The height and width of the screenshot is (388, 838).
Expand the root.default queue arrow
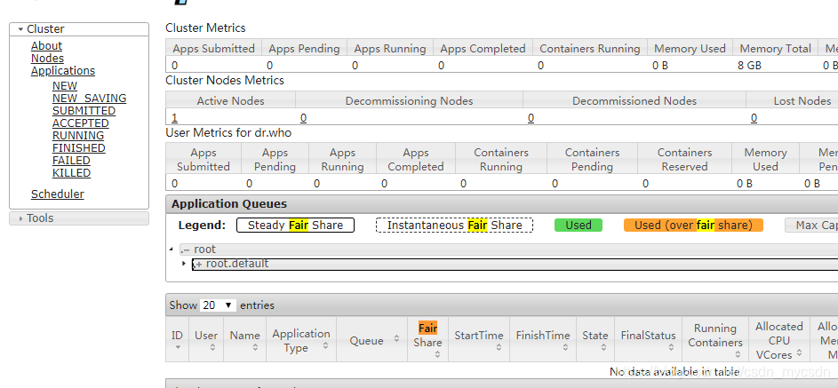coord(184,264)
